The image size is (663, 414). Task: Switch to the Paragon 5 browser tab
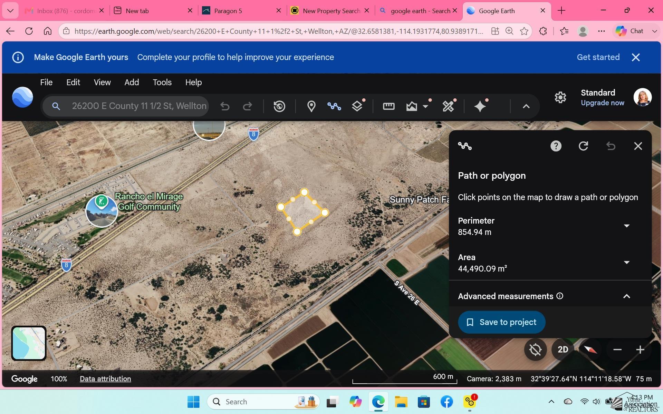[242, 11]
